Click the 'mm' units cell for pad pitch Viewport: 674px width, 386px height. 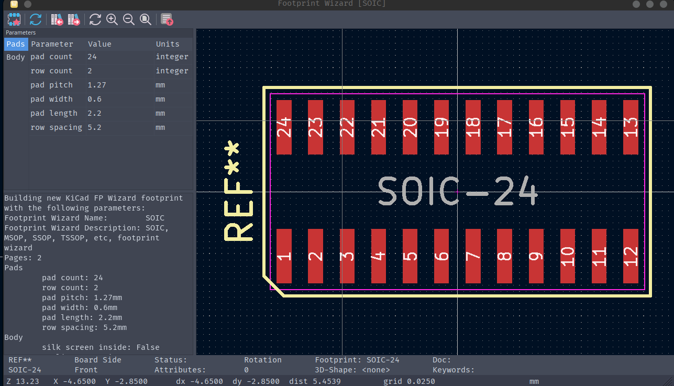tap(172, 85)
